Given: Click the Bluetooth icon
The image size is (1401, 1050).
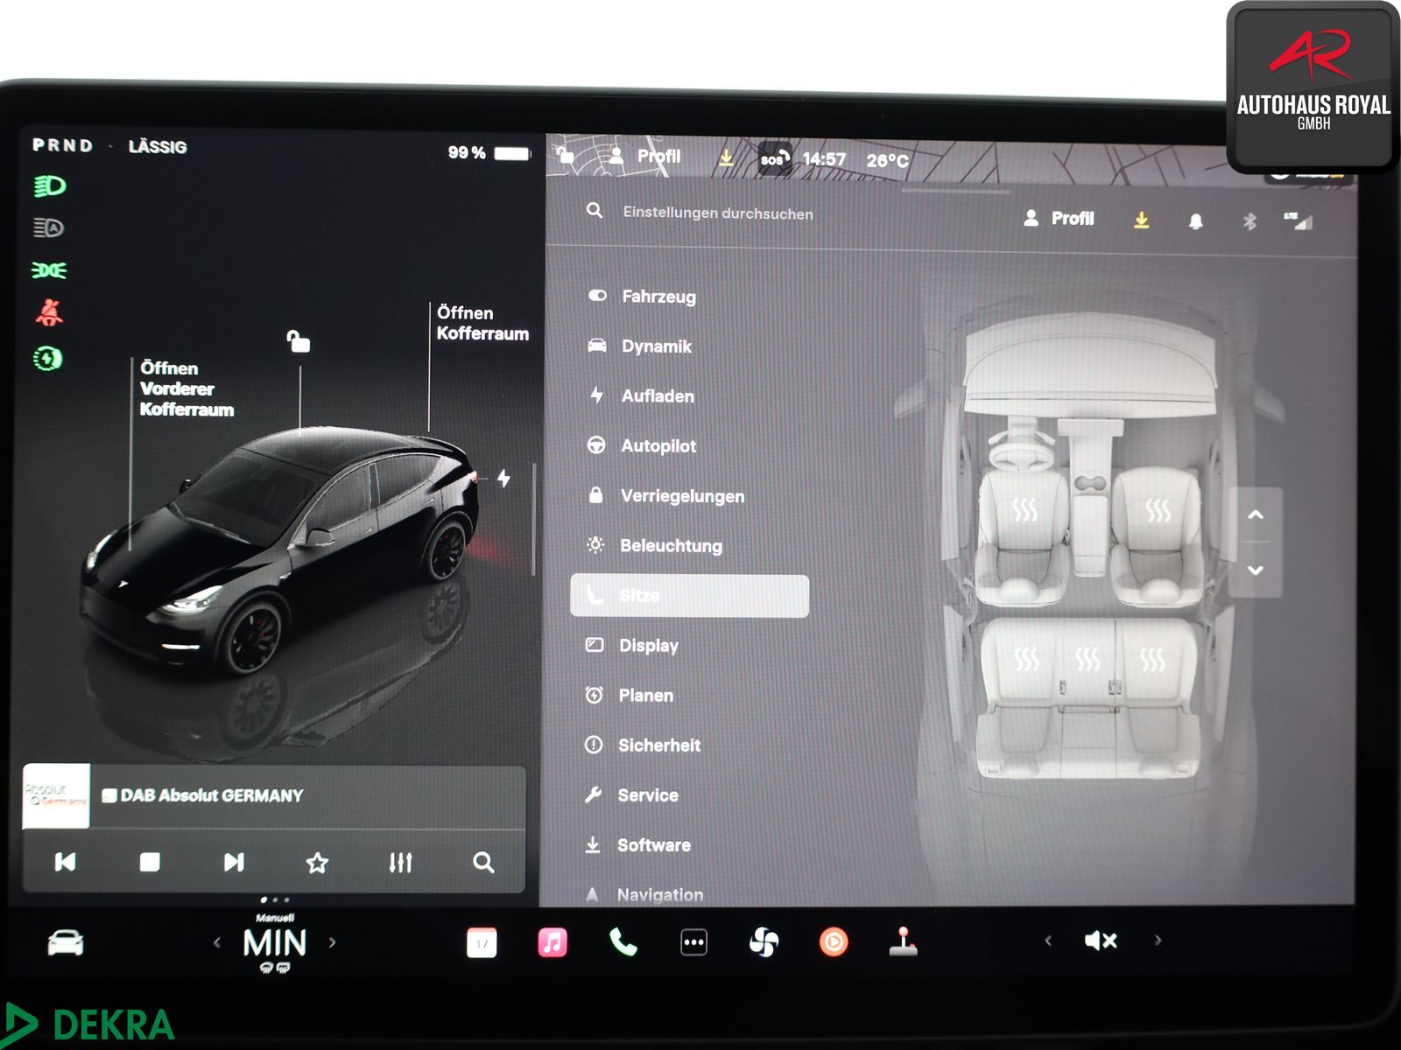Looking at the screenshot, I should click(x=1250, y=221).
